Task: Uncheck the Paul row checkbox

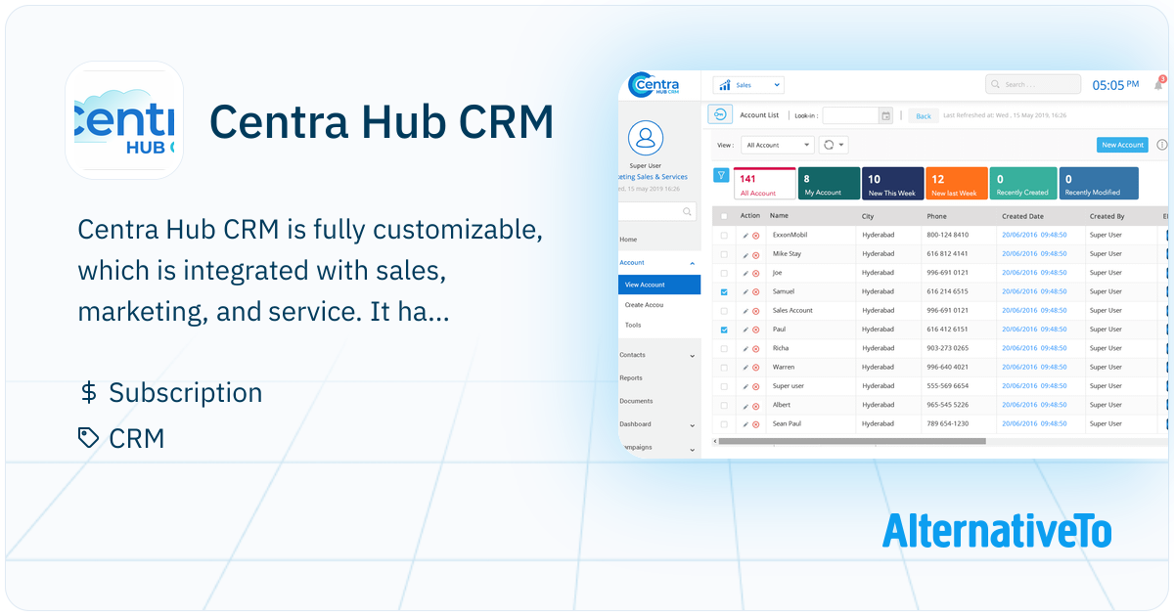Action: (724, 330)
